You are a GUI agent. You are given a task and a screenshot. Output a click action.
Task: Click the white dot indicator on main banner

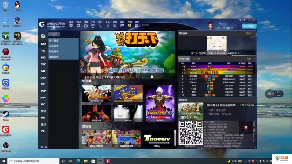click(x=152, y=77)
